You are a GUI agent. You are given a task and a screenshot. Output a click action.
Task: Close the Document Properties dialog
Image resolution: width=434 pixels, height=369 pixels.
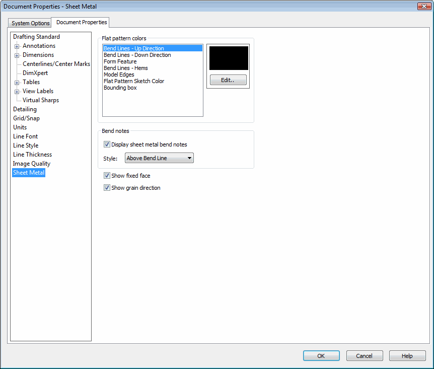[424, 6]
